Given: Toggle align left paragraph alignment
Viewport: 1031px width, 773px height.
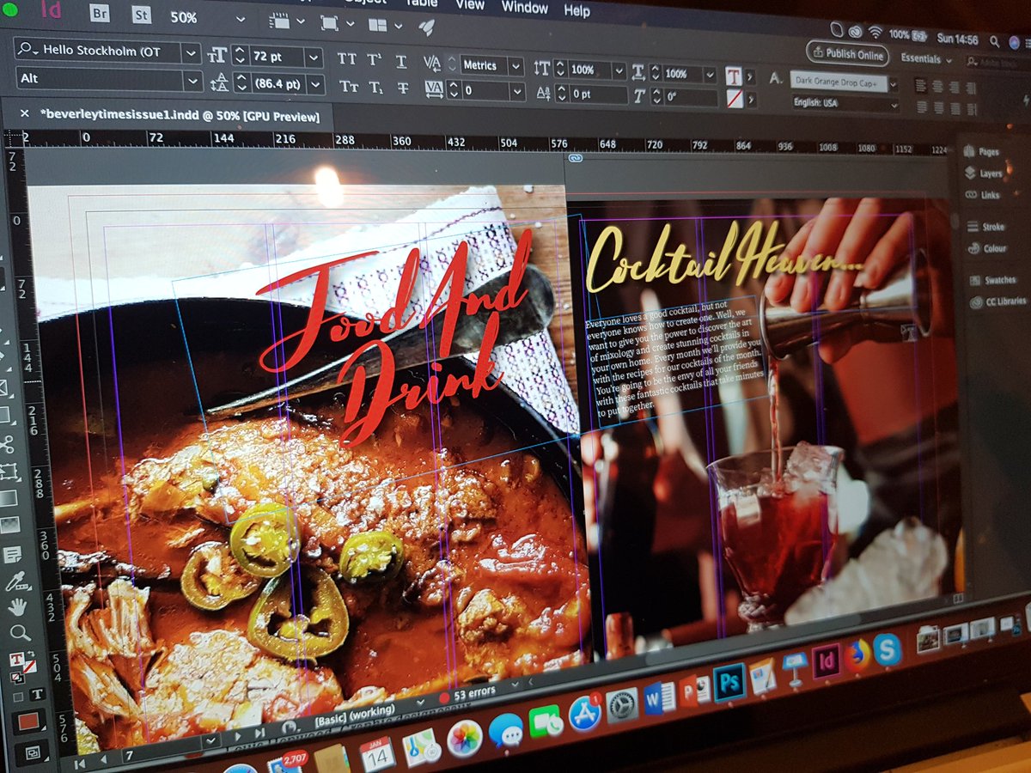Looking at the screenshot, I should coord(921,85).
